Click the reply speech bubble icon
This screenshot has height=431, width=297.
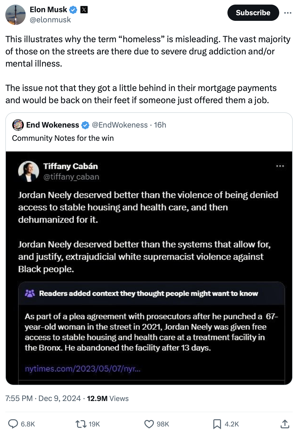tap(13, 424)
